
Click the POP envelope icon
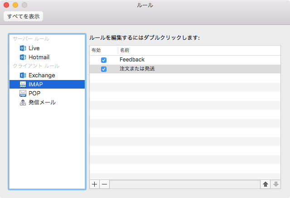pos(23,94)
